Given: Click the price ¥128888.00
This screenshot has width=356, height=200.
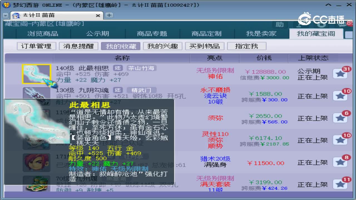Looking at the screenshot, I should tap(265, 72).
